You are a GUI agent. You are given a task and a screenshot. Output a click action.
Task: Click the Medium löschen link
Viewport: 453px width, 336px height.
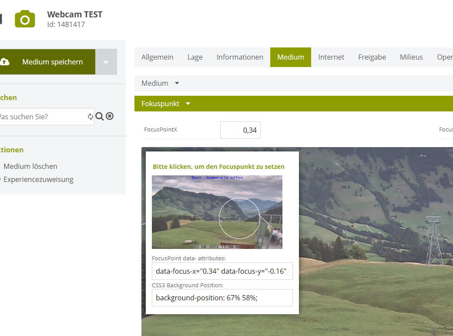tap(30, 166)
